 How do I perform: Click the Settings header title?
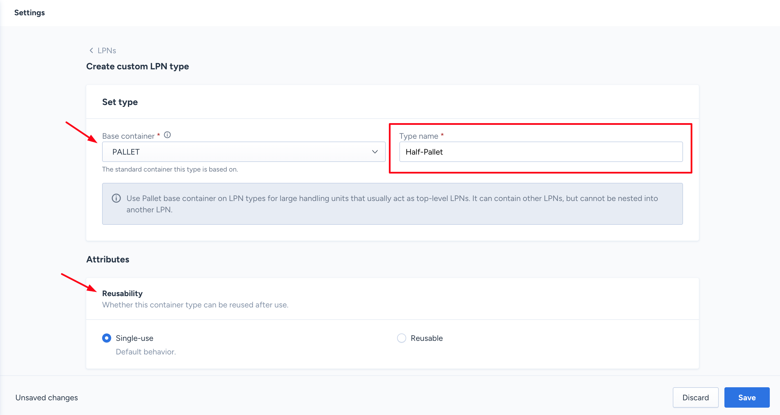(30, 13)
